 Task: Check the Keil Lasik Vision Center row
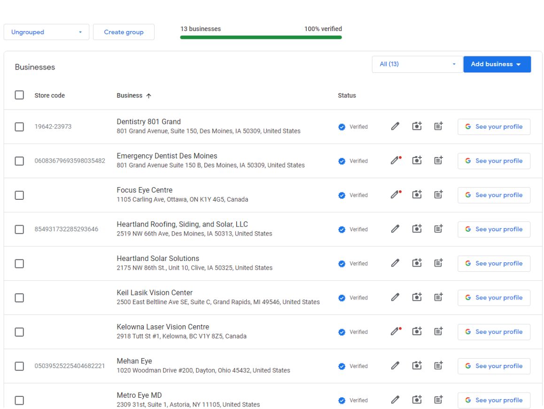click(19, 298)
